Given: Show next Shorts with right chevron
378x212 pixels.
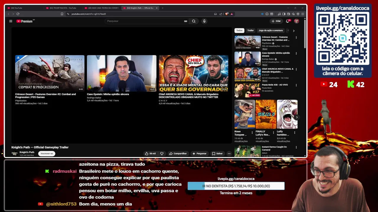Looking at the screenshot, I should (x=297, y=117).
